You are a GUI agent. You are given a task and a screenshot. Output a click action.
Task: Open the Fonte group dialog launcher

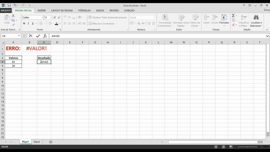[60, 30]
